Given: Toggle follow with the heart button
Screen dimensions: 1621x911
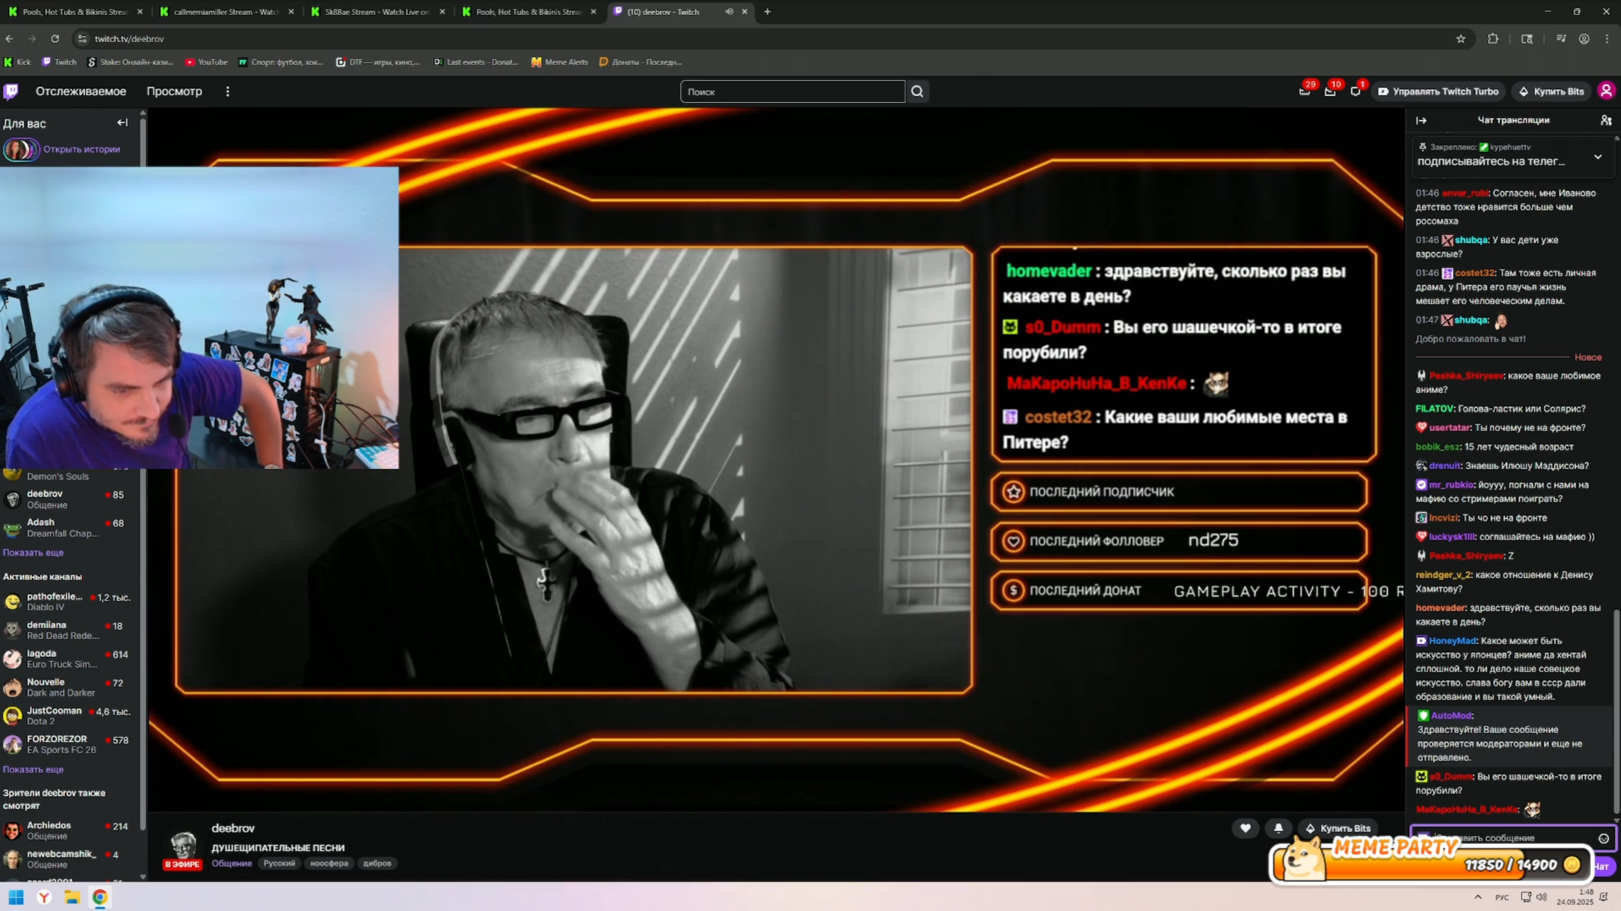Looking at the screenshot, I should pyautogui.click(x=1245, y=828).
